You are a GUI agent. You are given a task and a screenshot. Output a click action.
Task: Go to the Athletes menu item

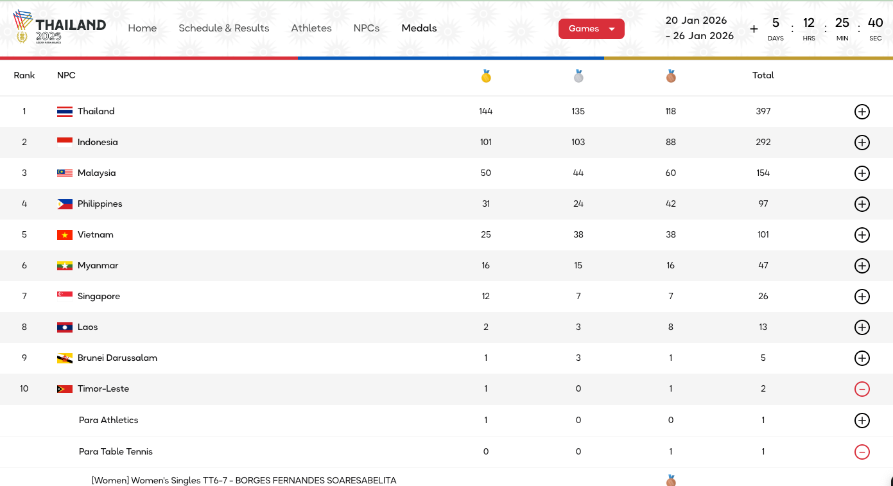click(311, 28)
